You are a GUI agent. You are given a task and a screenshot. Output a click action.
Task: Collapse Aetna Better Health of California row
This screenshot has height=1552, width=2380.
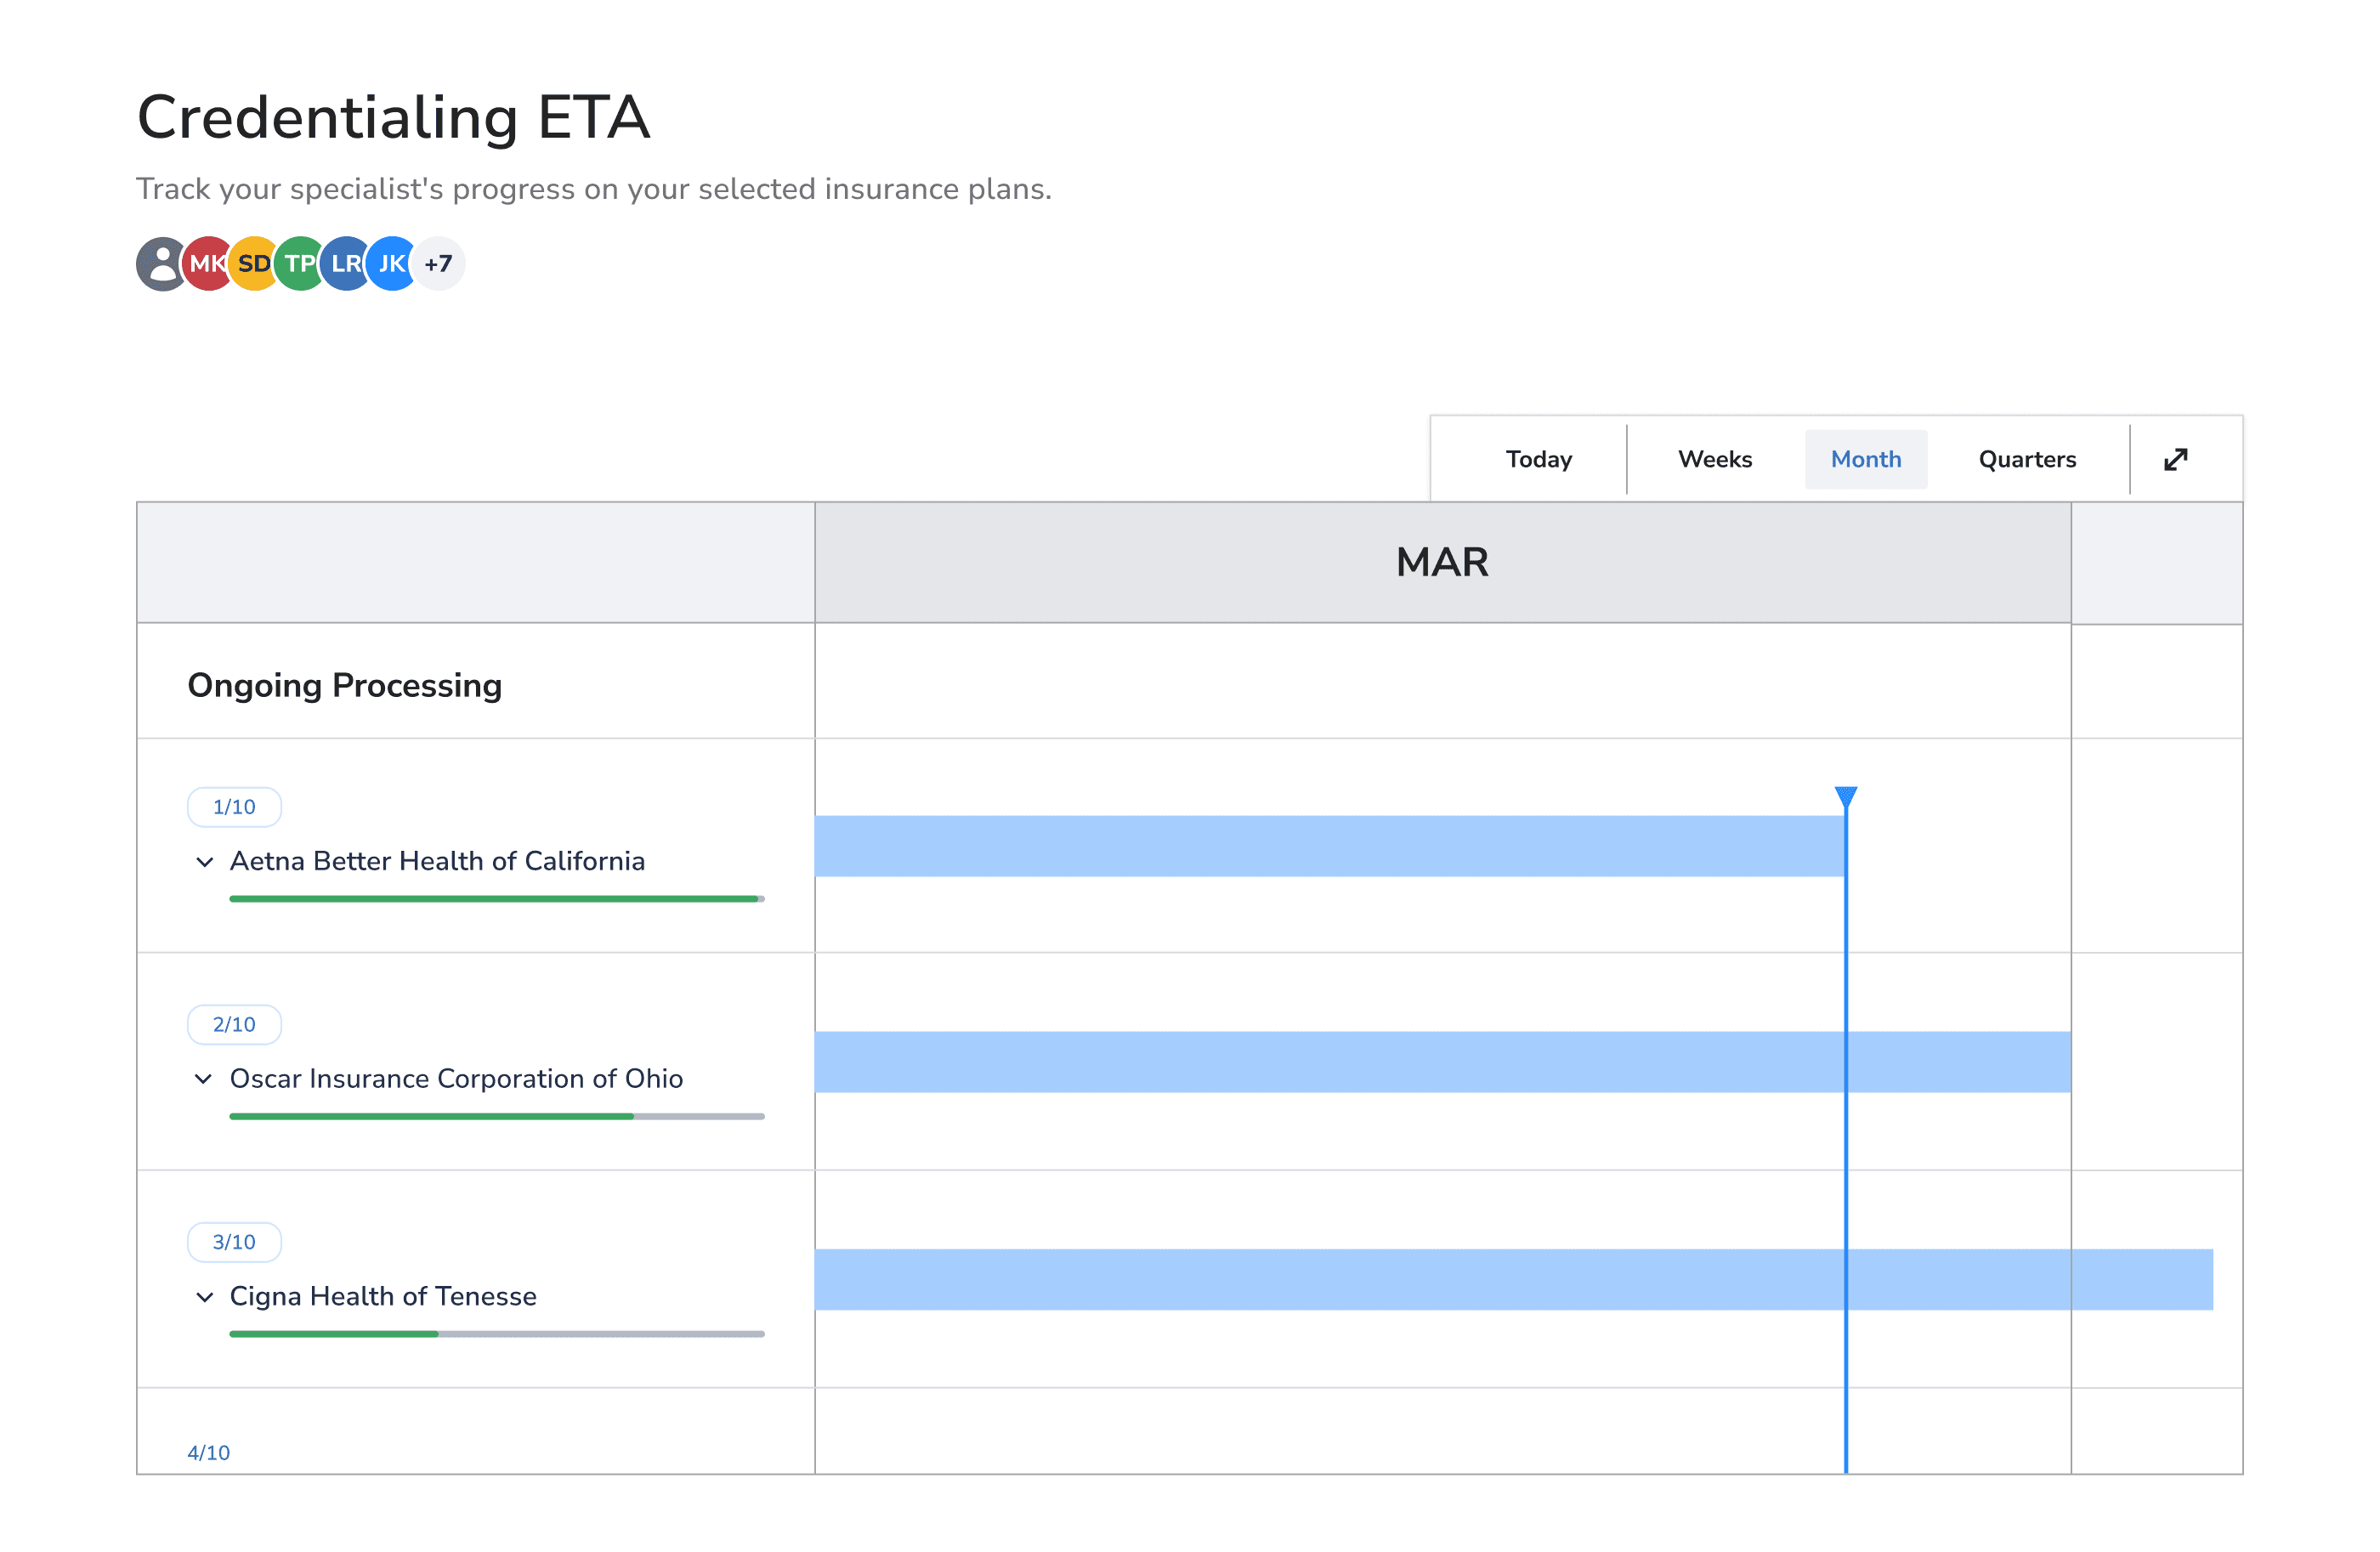205,862
